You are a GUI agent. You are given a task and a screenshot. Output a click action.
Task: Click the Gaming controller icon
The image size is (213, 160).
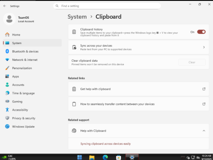click(7, 101)
